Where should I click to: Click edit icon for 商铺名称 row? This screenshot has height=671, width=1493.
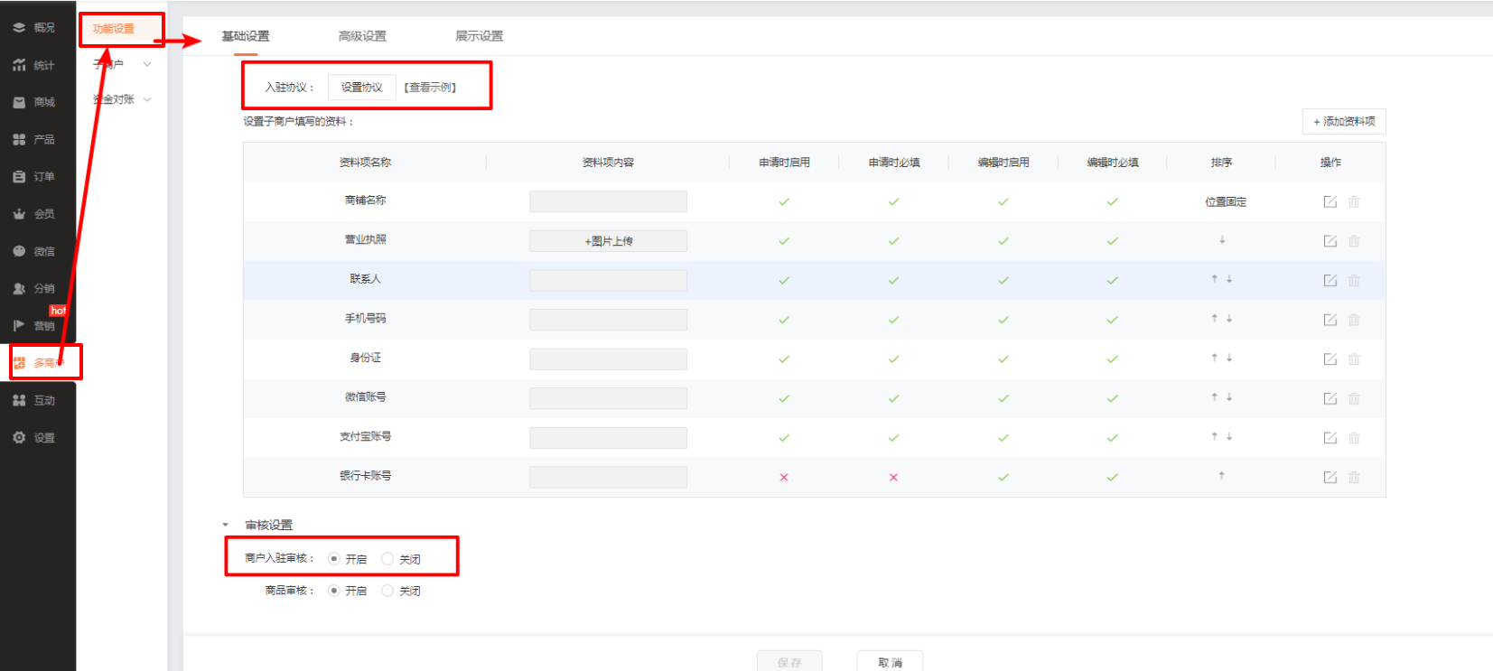pyautogui.click(x=1330, y=201)
